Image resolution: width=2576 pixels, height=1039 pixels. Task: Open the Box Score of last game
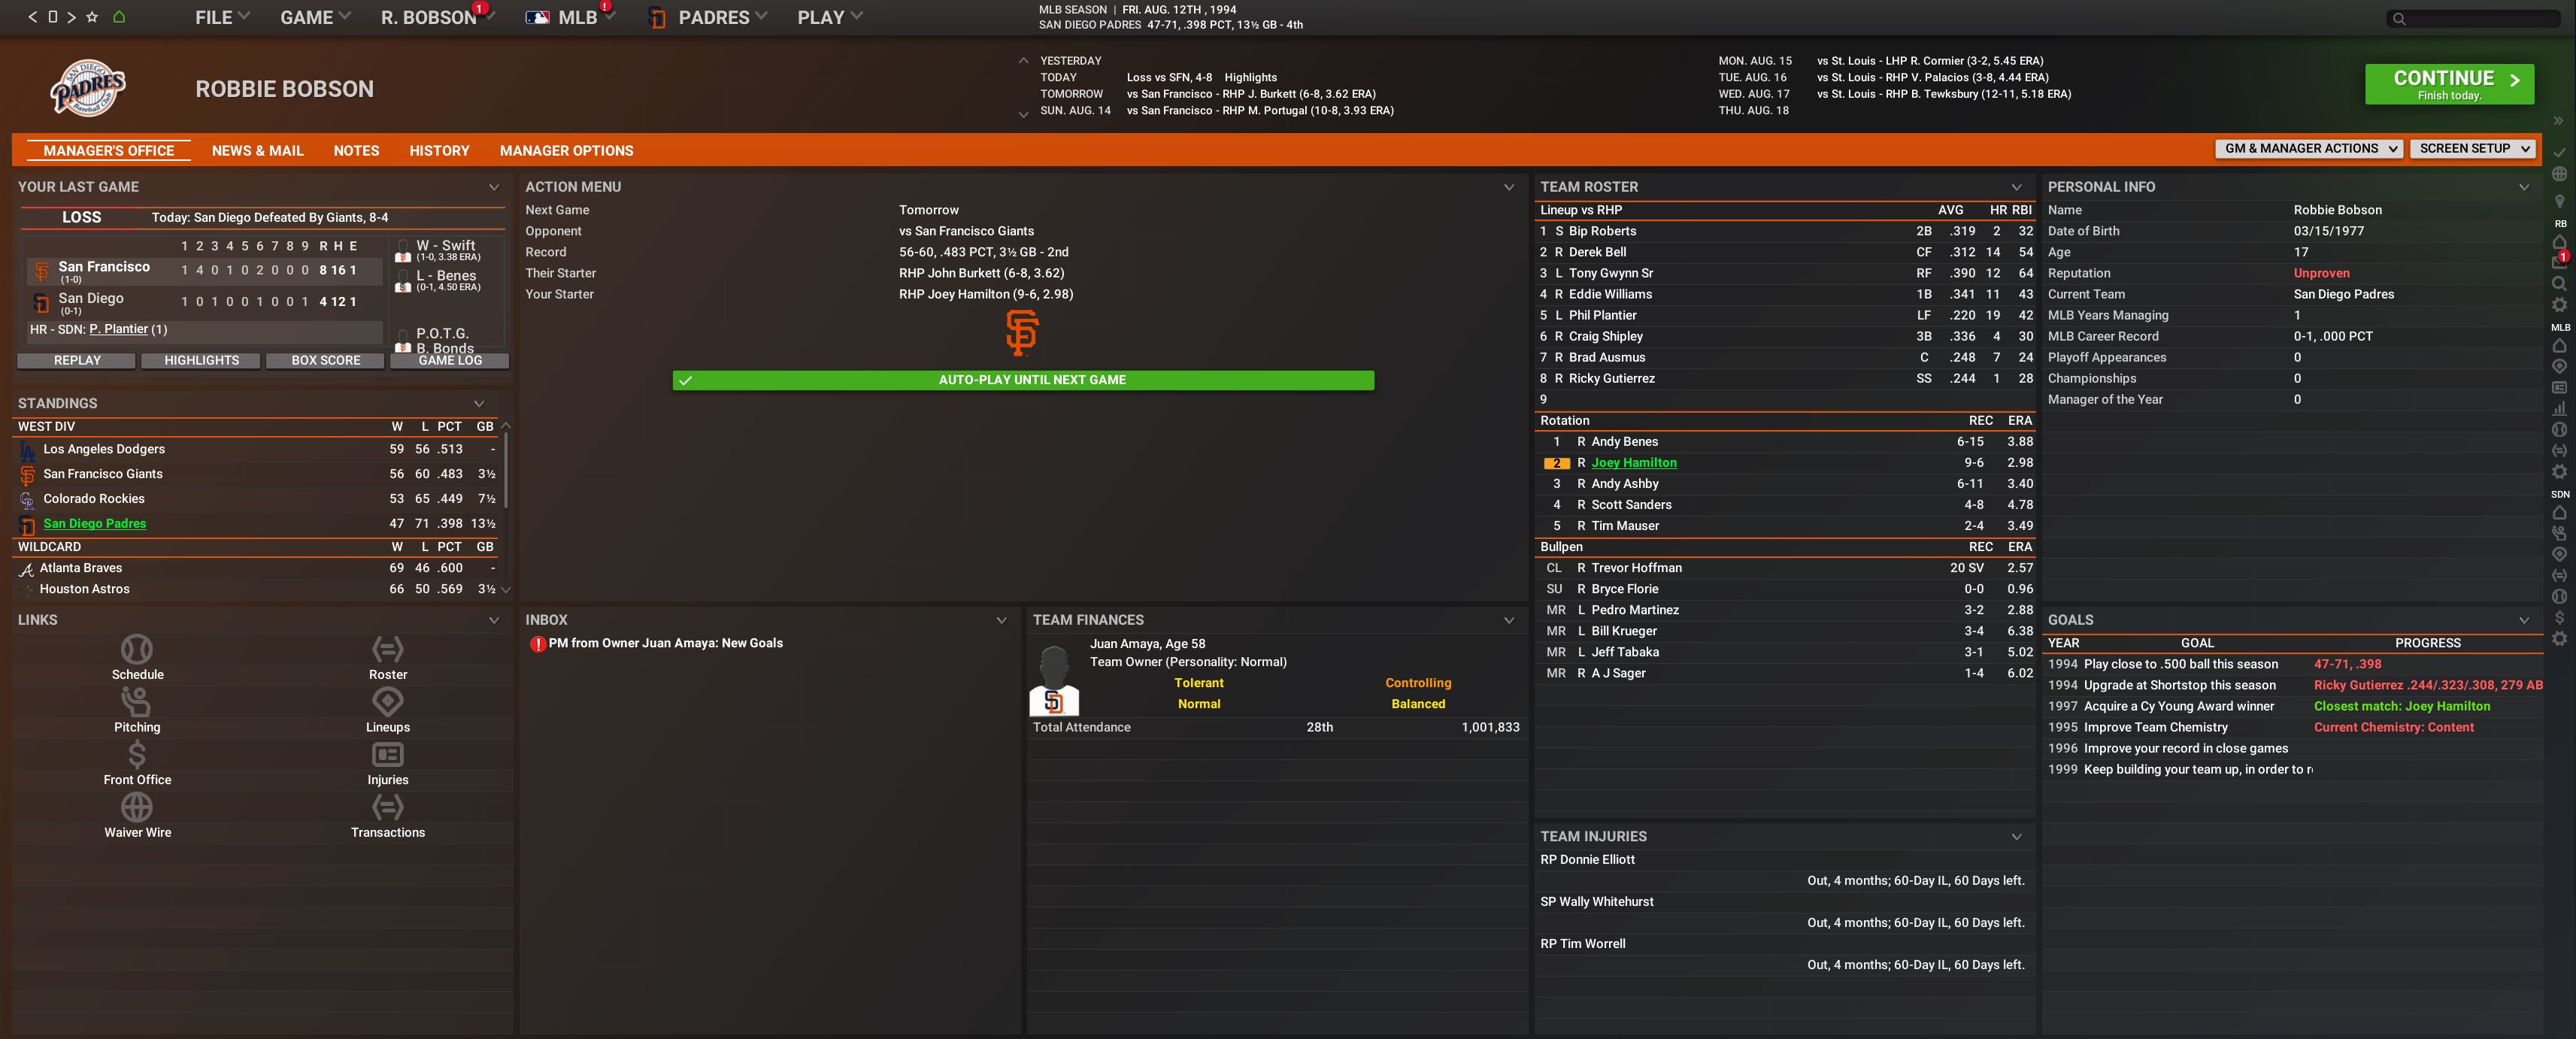(x=325, y=361)
